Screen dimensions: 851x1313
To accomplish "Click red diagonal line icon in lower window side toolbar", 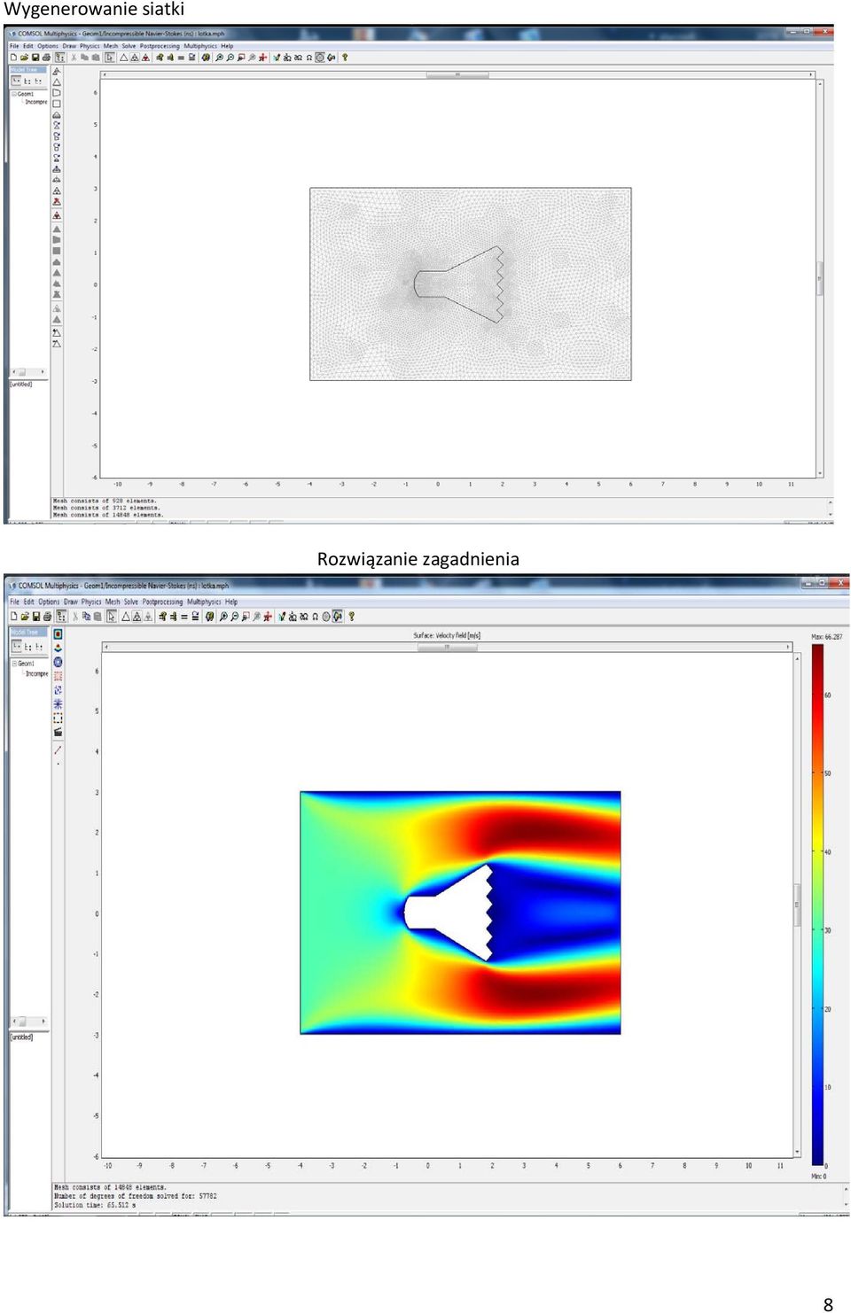I will coord(58,750).
